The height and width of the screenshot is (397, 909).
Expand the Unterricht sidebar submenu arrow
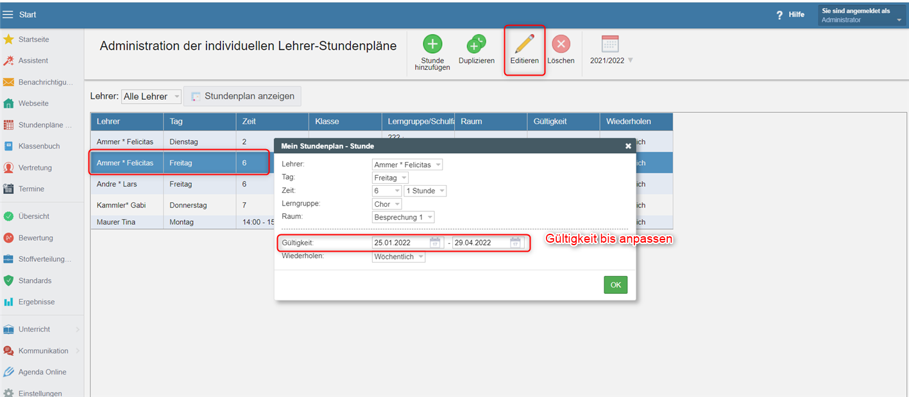tap(78, 329)
